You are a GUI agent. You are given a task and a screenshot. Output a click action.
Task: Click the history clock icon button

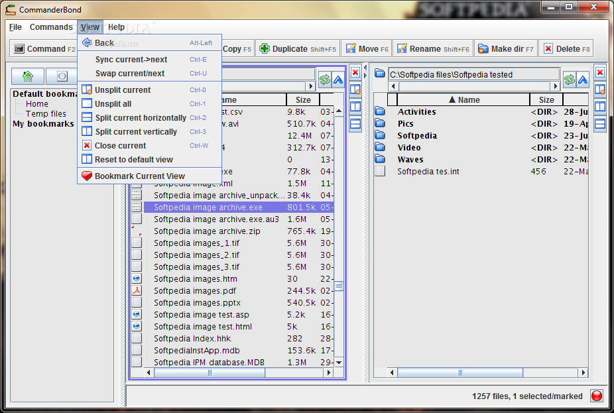pyautogui.click(x=62, y=76)
